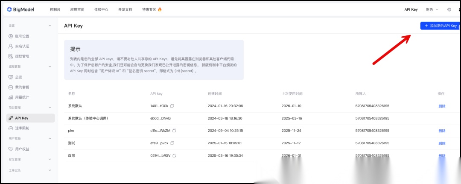Screen dimensions: 461x184
Task: Open 我的套餐 in the sidebar
Action: [x=22, y=87]
